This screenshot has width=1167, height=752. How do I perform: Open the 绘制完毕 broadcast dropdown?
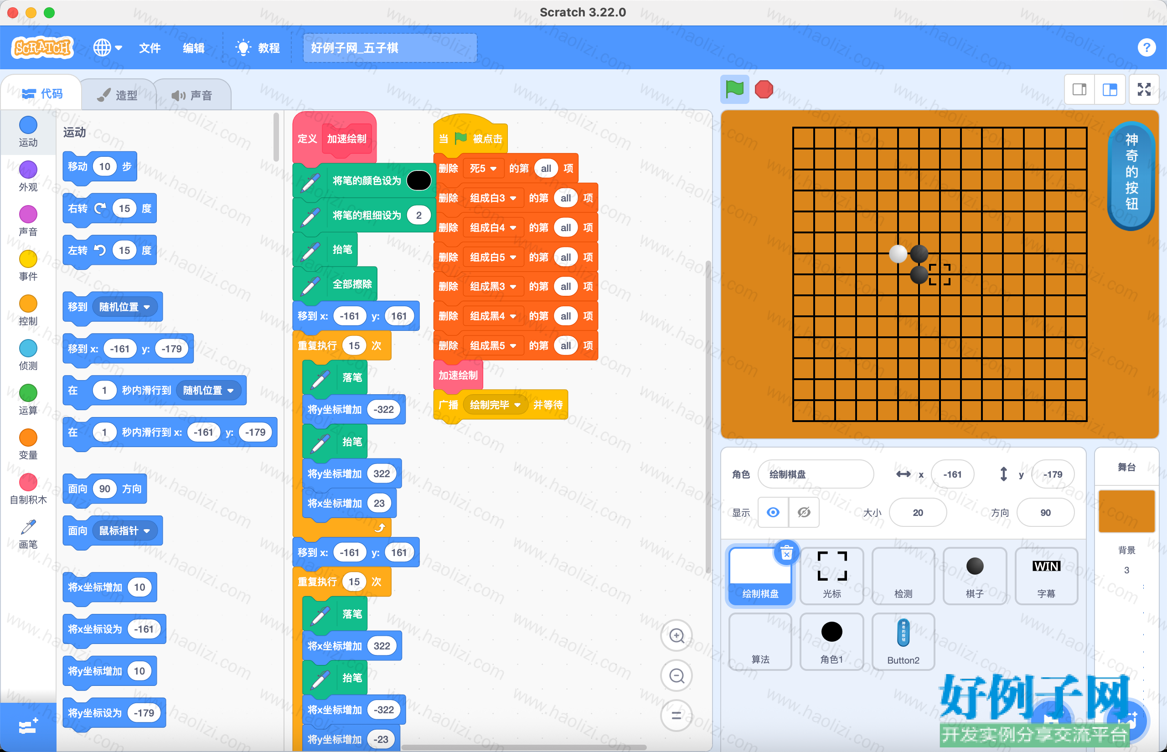click(x=495, y=405)
